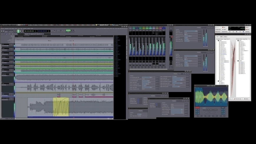Open the Places menu in top panel
The height and width of the screenshot is (144, 256).
click(10, 25)
